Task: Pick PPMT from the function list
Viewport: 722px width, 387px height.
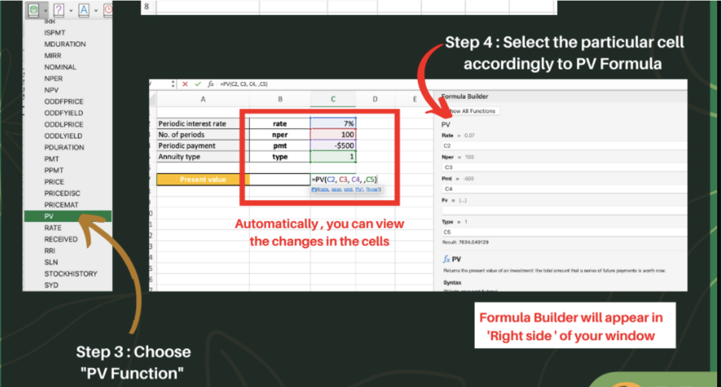Action: tap(54, 170)
